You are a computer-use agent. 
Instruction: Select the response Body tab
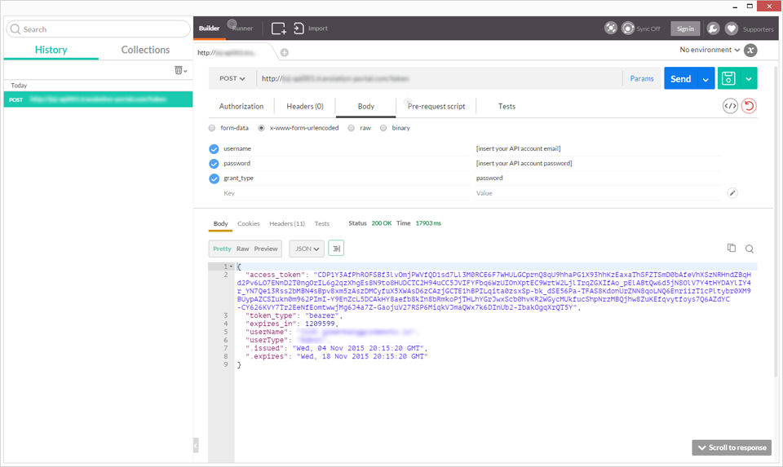tap(220, 223)
